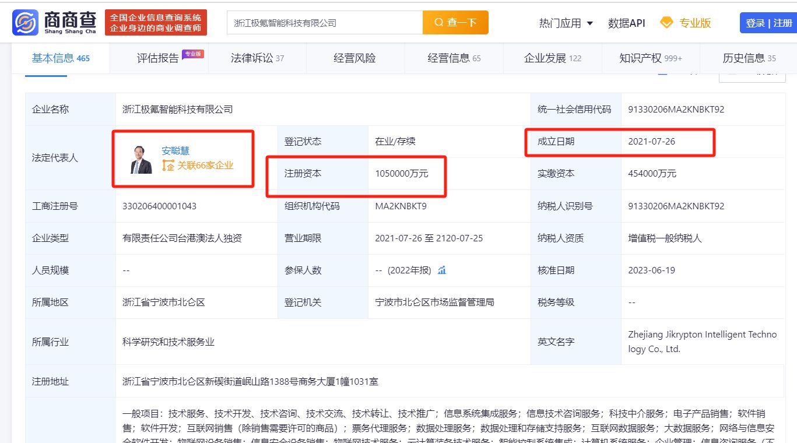Click the 商商查 logo
The width and height of the screenshot is (797, 443).
click(54, 23)
